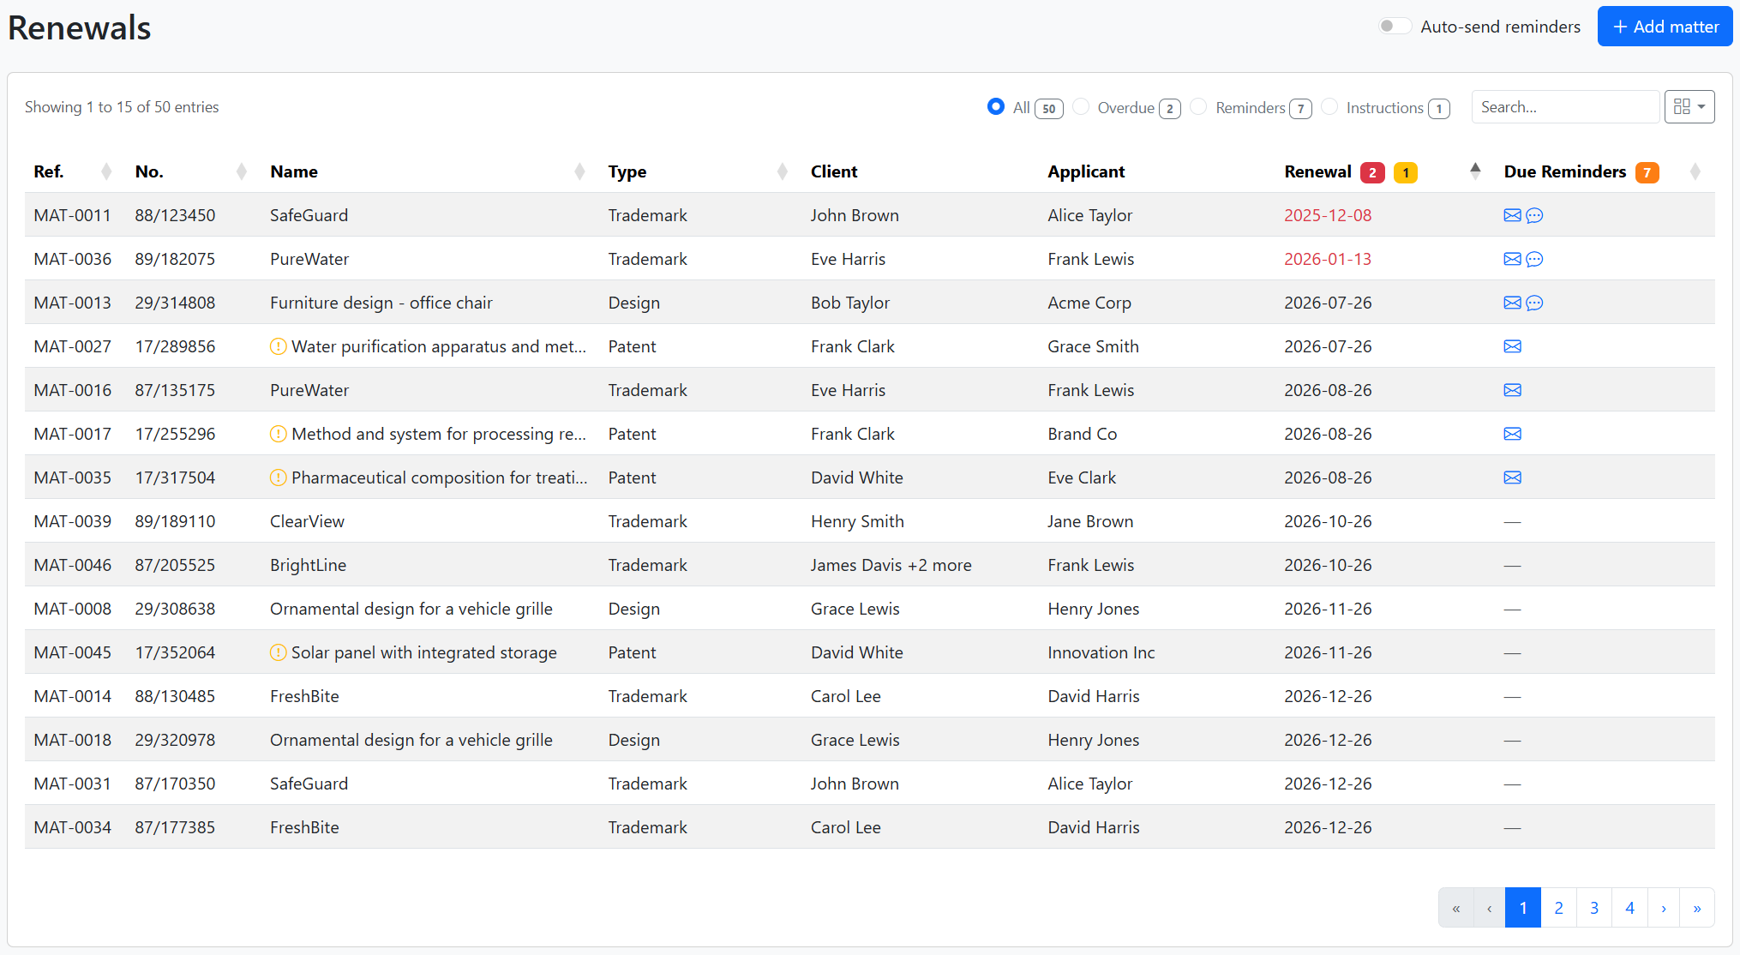The image size is (1740, 955).
Task: Click warning icon beside Pharmaceutical composition entry
Action: pos(278,477)
